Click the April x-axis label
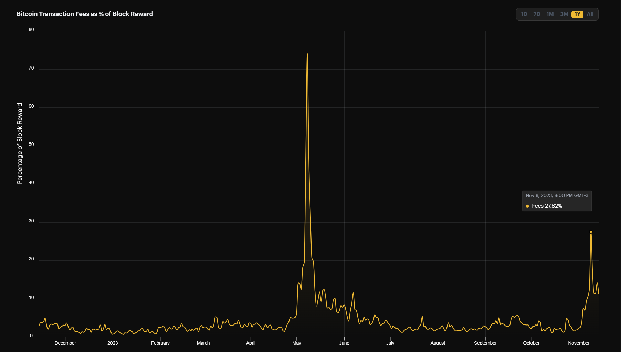The width and height of the screenshot is (621, 352). [x=251, y=343]
